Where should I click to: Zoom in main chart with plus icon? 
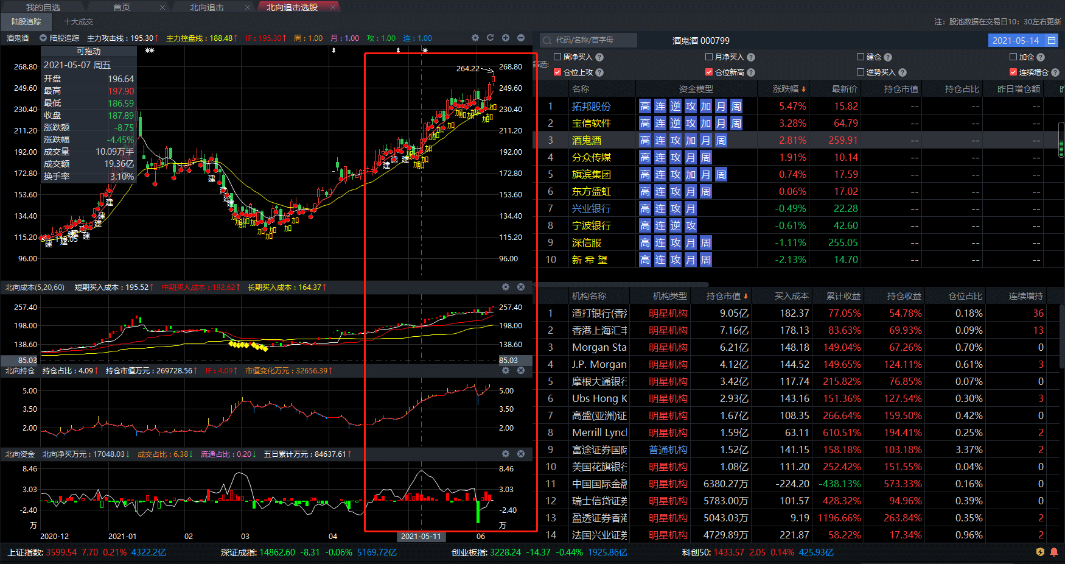click(506, 38)
